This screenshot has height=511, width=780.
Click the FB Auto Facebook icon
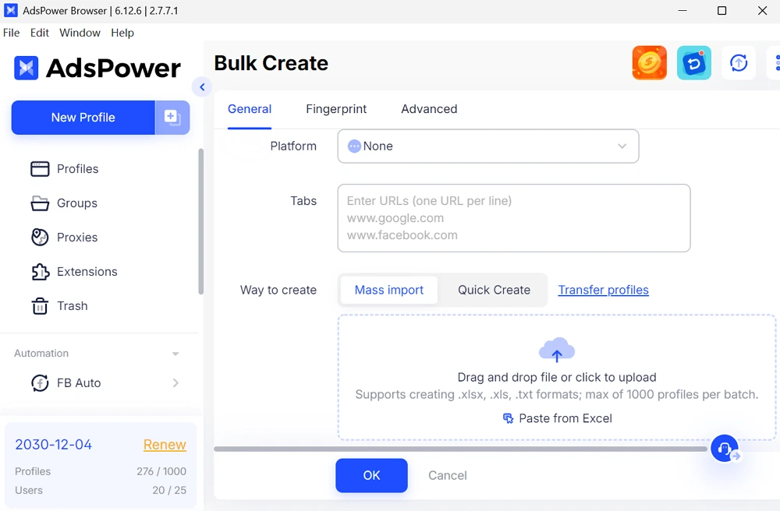point(40,383)
